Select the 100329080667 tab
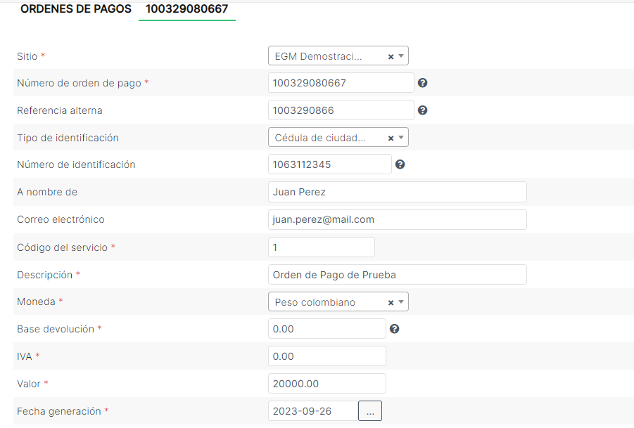634x428 pixels. pyautogui.click(x=186, y=9)
